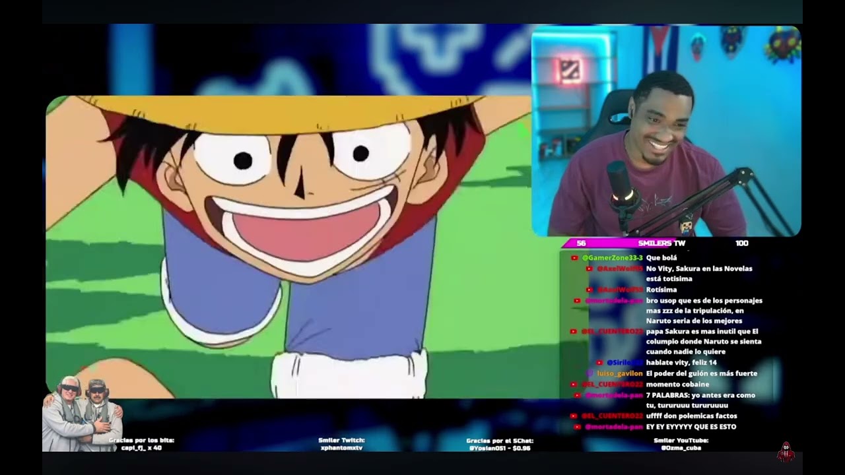
Task: Click the YouTube icon beside the "Rotísima" message
Action: (590, 290)
